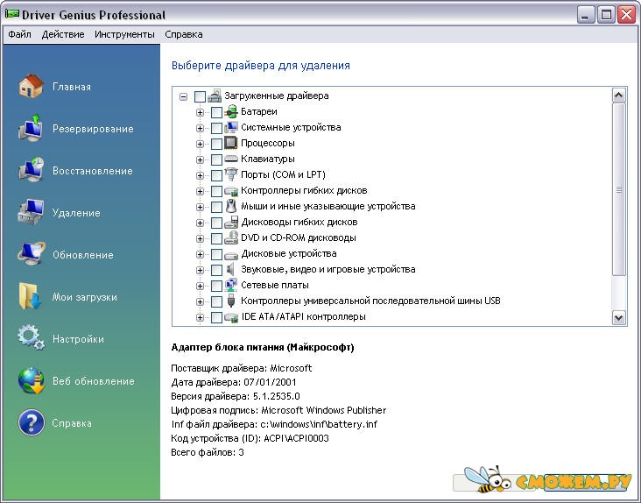This screenshot has width=641, height=503.
Task: Collapse the Загруженные драйвера tree node
Action: [184, 97]
